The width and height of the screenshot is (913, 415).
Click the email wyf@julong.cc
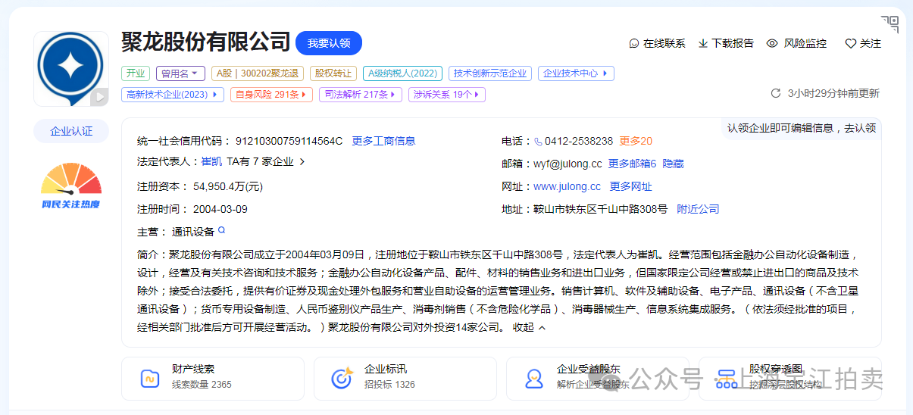pyautogui.click(x=567, y=164)
